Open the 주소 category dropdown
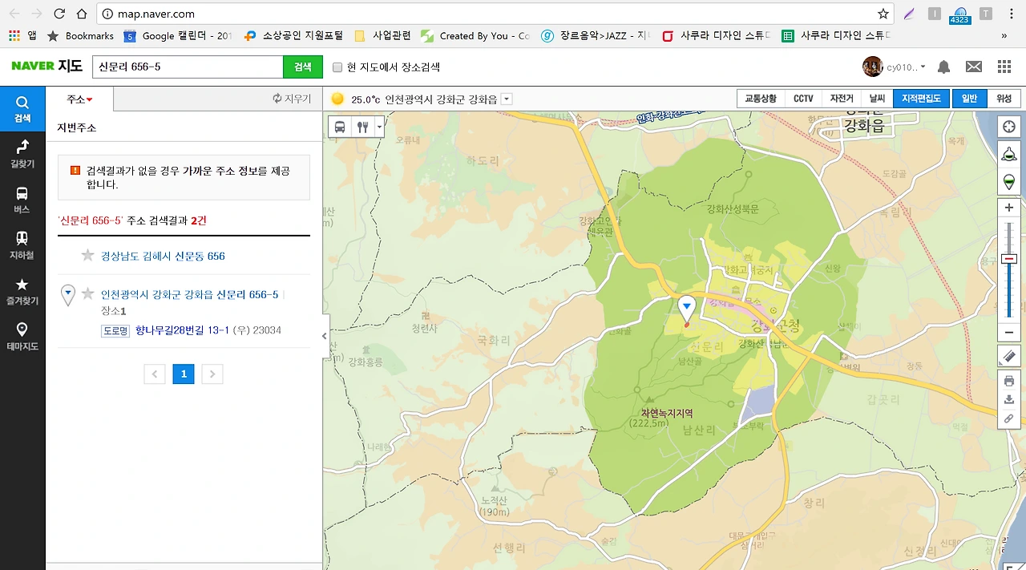This screenshot has height=570, width=1026. point(75,99)
